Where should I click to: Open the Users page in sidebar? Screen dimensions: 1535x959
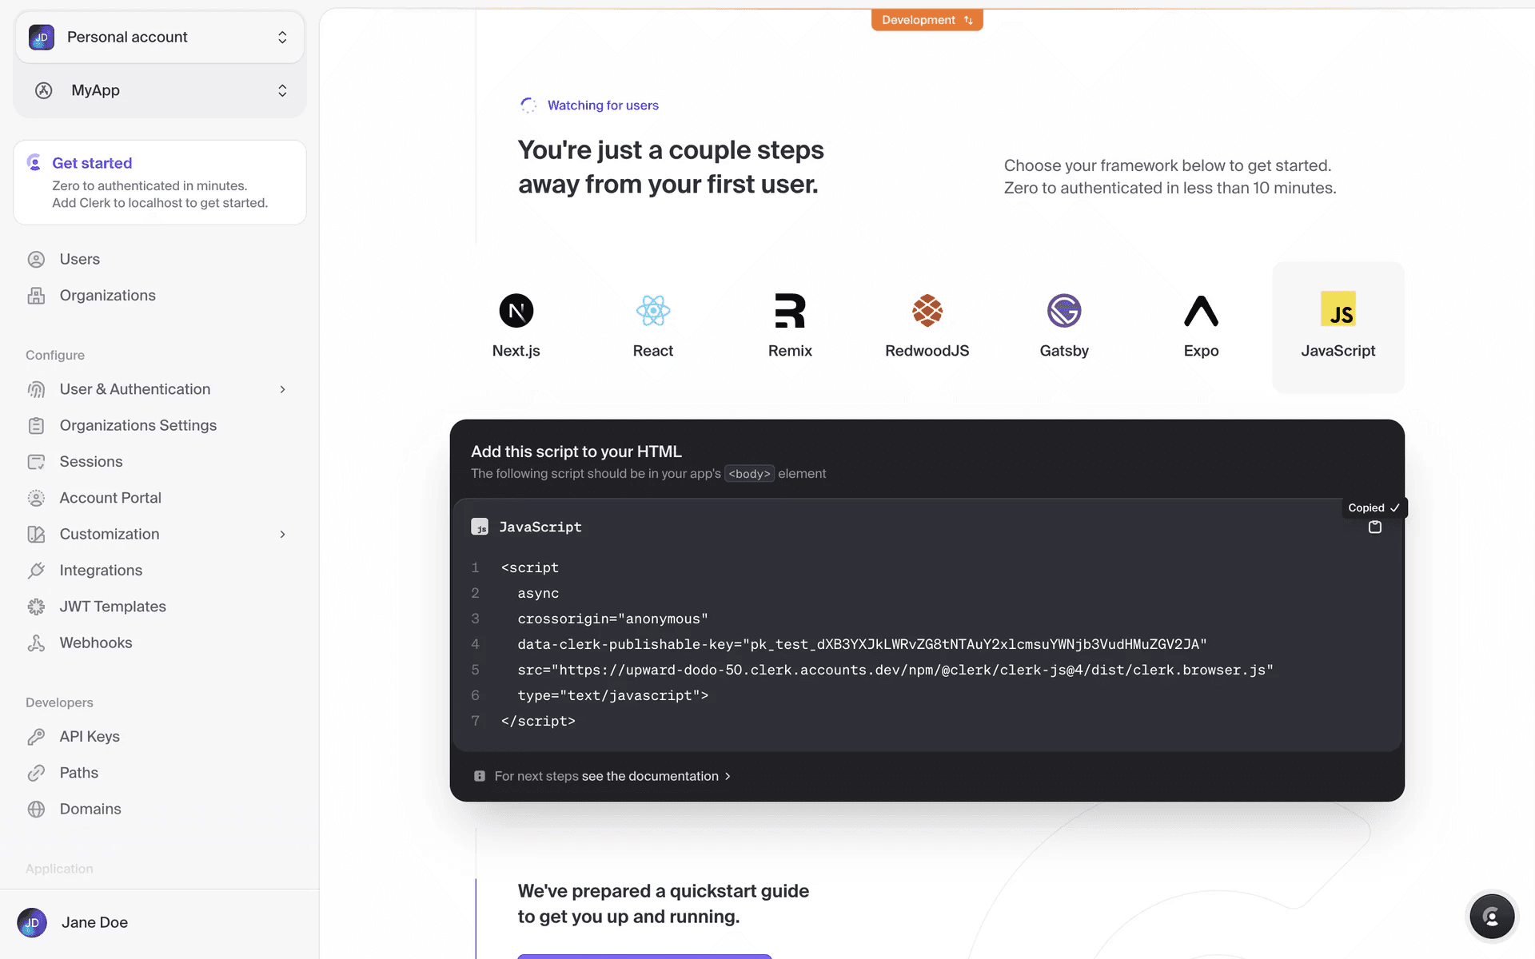pos(79,259)
